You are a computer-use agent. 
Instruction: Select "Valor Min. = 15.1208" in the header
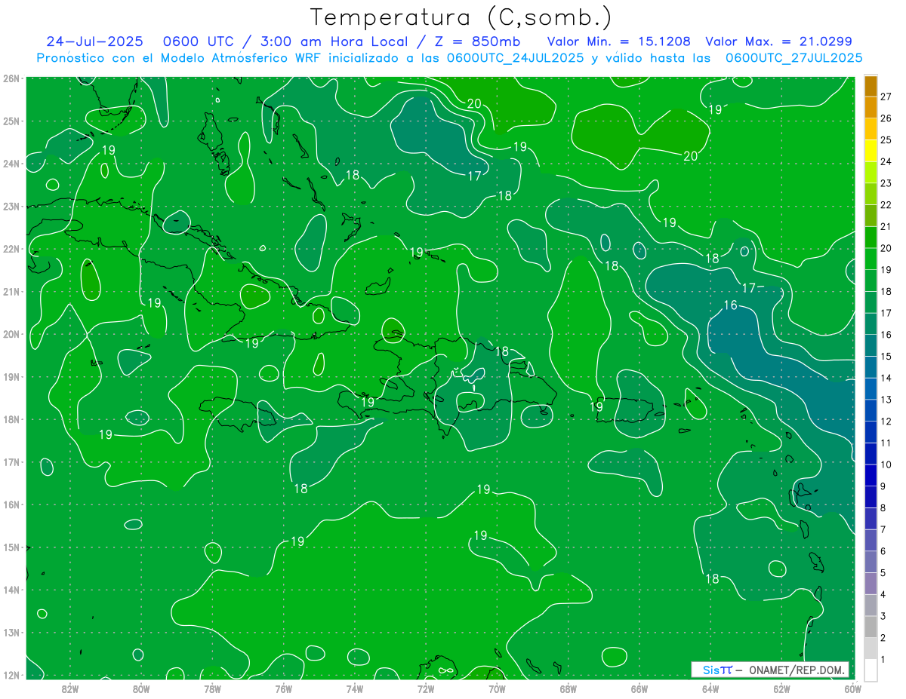(618, 41)
